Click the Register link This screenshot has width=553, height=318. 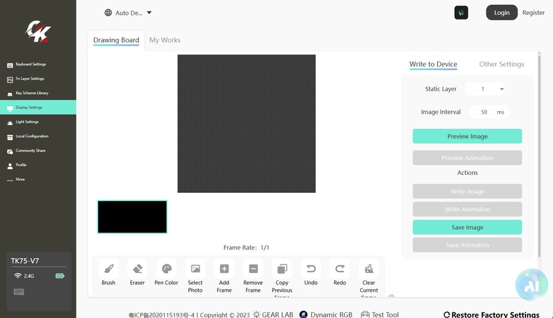click(x=534, y=13)
